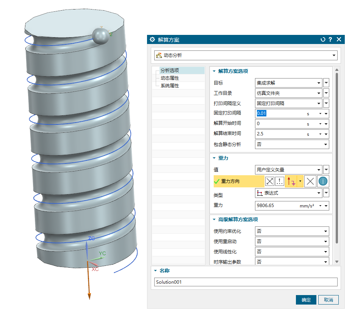Open the 动态分析 solution type dropdown
352x311 pixels.
tap(246, 55)
